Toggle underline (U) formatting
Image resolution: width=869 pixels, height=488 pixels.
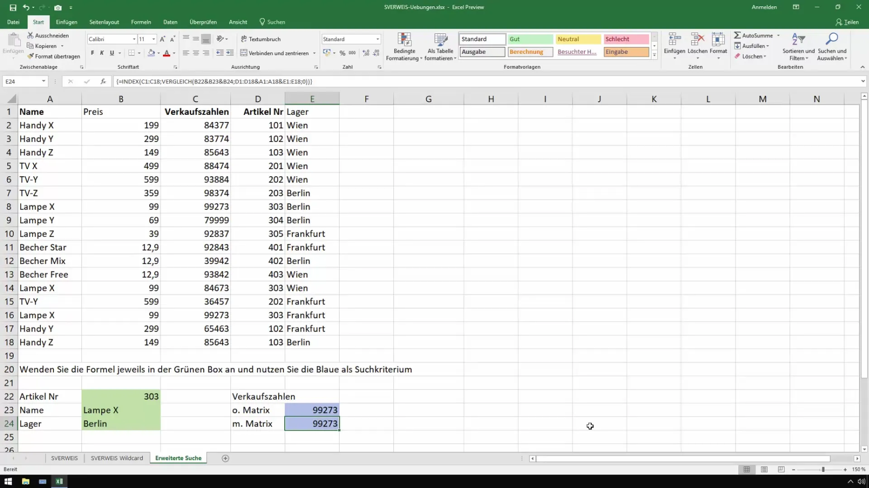[x=112, y=53]
